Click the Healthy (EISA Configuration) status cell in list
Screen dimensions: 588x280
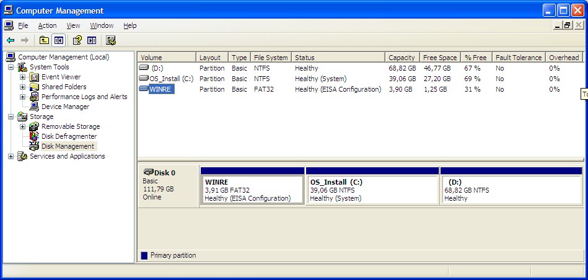tap(338, 89)
